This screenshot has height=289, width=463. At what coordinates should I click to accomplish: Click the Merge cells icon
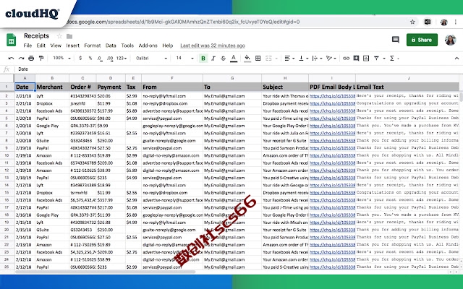pos(268,59)
